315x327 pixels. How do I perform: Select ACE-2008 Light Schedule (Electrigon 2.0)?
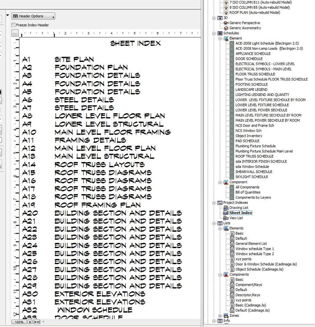(x=267, y=44)
